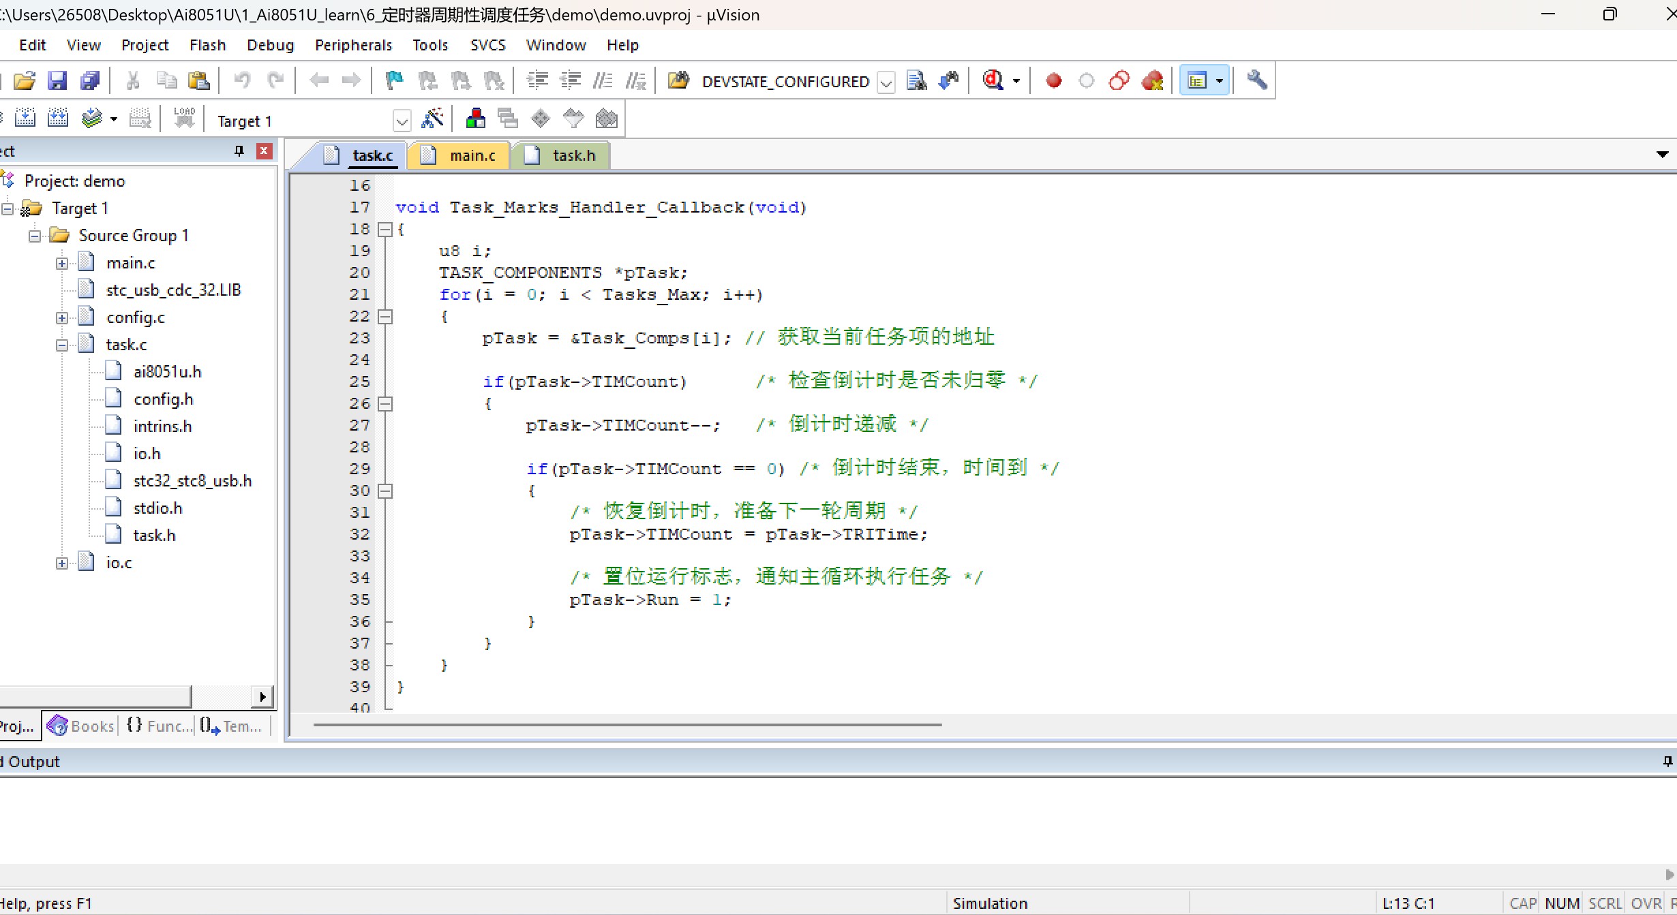Open the Configuration wrench icon

pyautogui.click(x=1256, y=80)
